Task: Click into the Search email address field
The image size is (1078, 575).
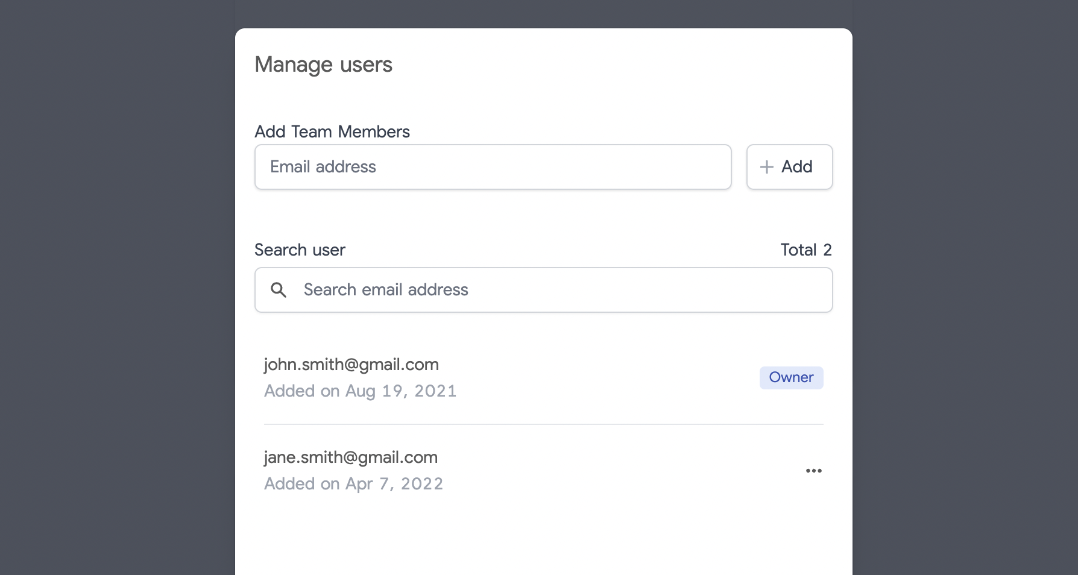Action: coord(561,290)
